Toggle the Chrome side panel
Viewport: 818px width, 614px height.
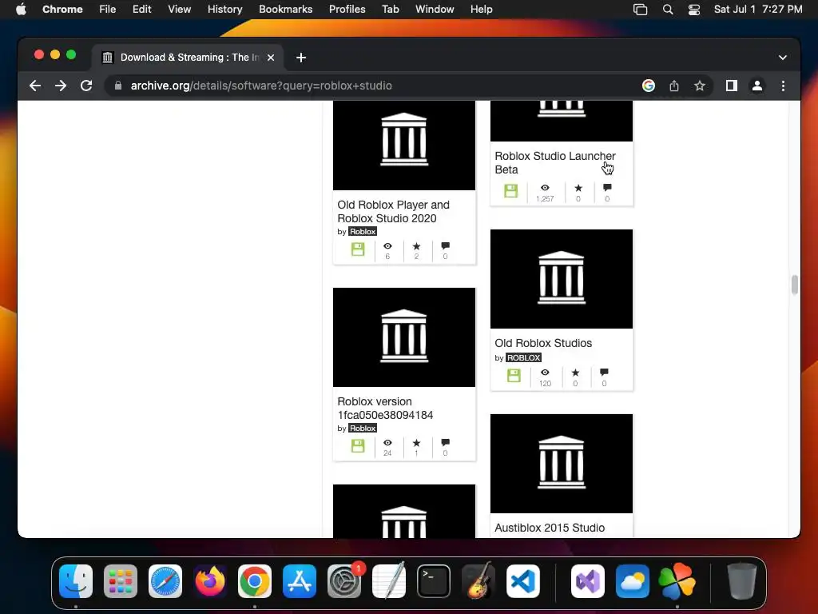(x=732, y=86)
